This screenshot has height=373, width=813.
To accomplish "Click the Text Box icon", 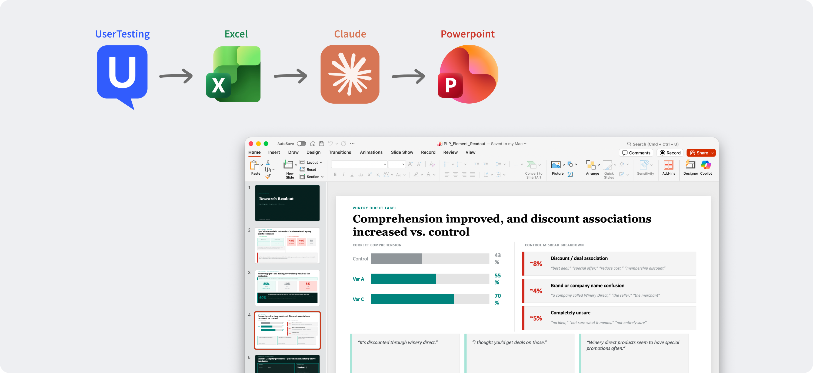I will tap(570, 175).
